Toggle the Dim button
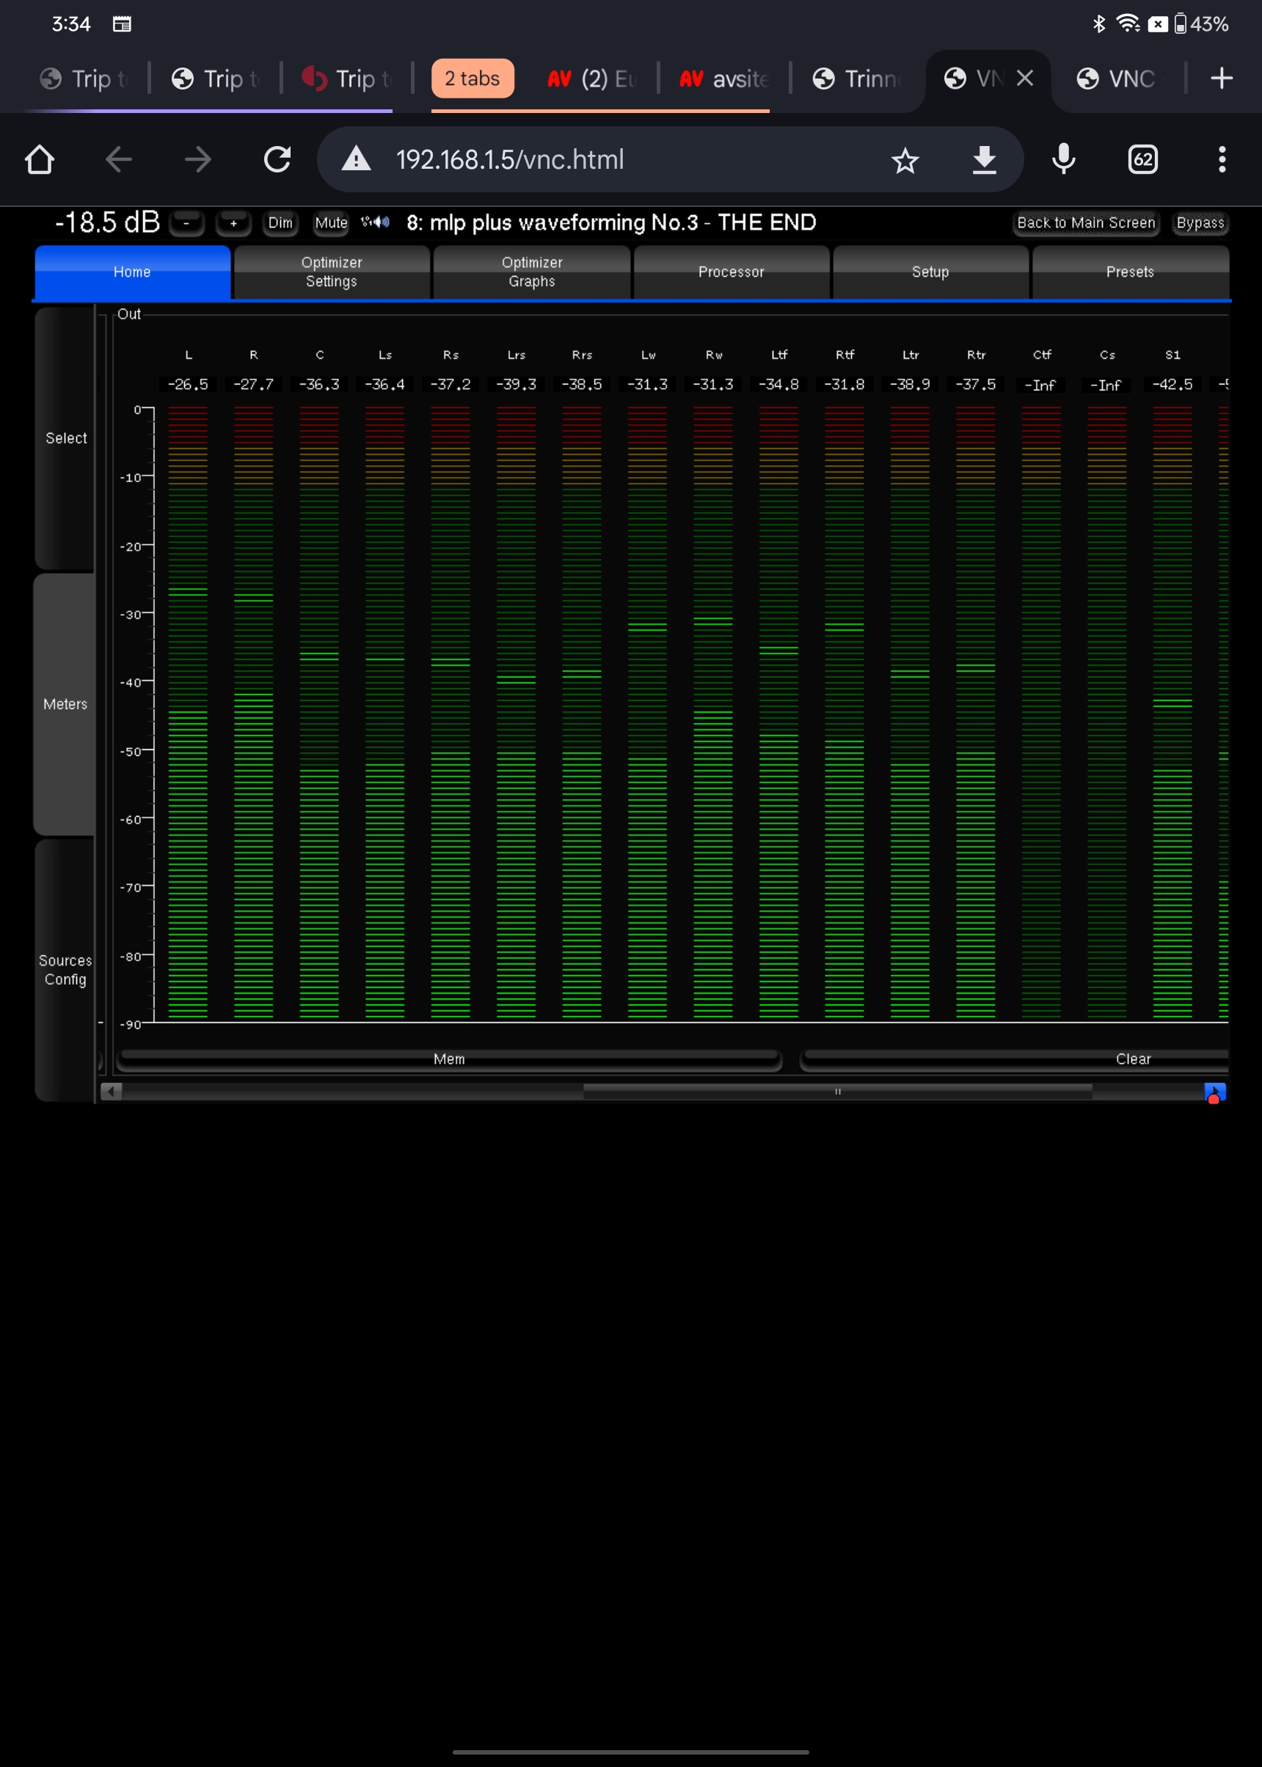Screen dimensions: 1262x1767 click(x=280, y=223)
